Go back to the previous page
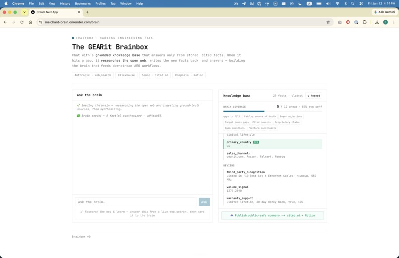399x258 pixels. 5,22
